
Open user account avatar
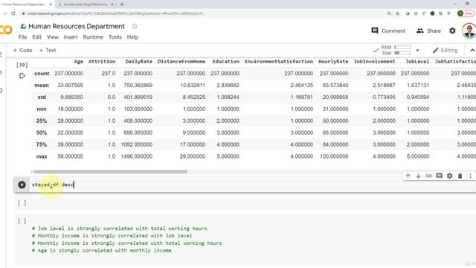[469, 31]
